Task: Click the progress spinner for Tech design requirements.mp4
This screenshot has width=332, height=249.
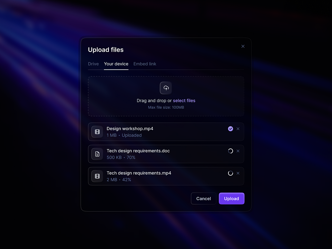Action: coord(230,173)
